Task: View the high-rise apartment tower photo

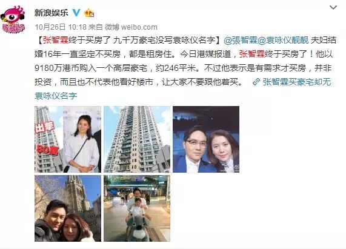Action: pos(137,139)
